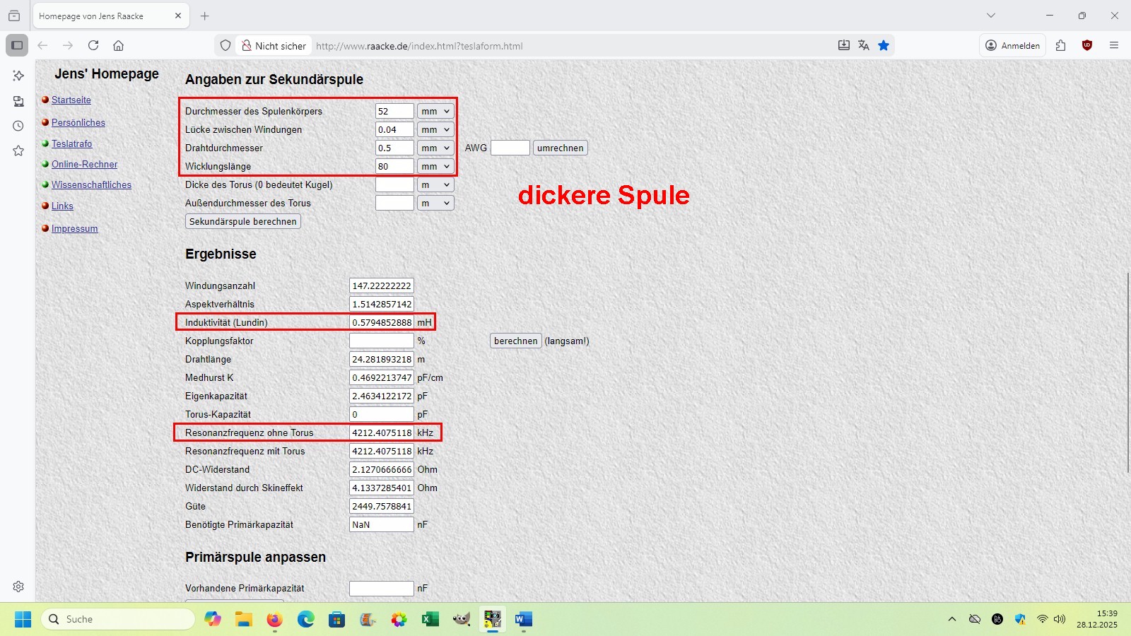The height and width of the screenshot is (636, 1131).
Task: Click the install-page icon in the address bar
Action: [843, 45]
